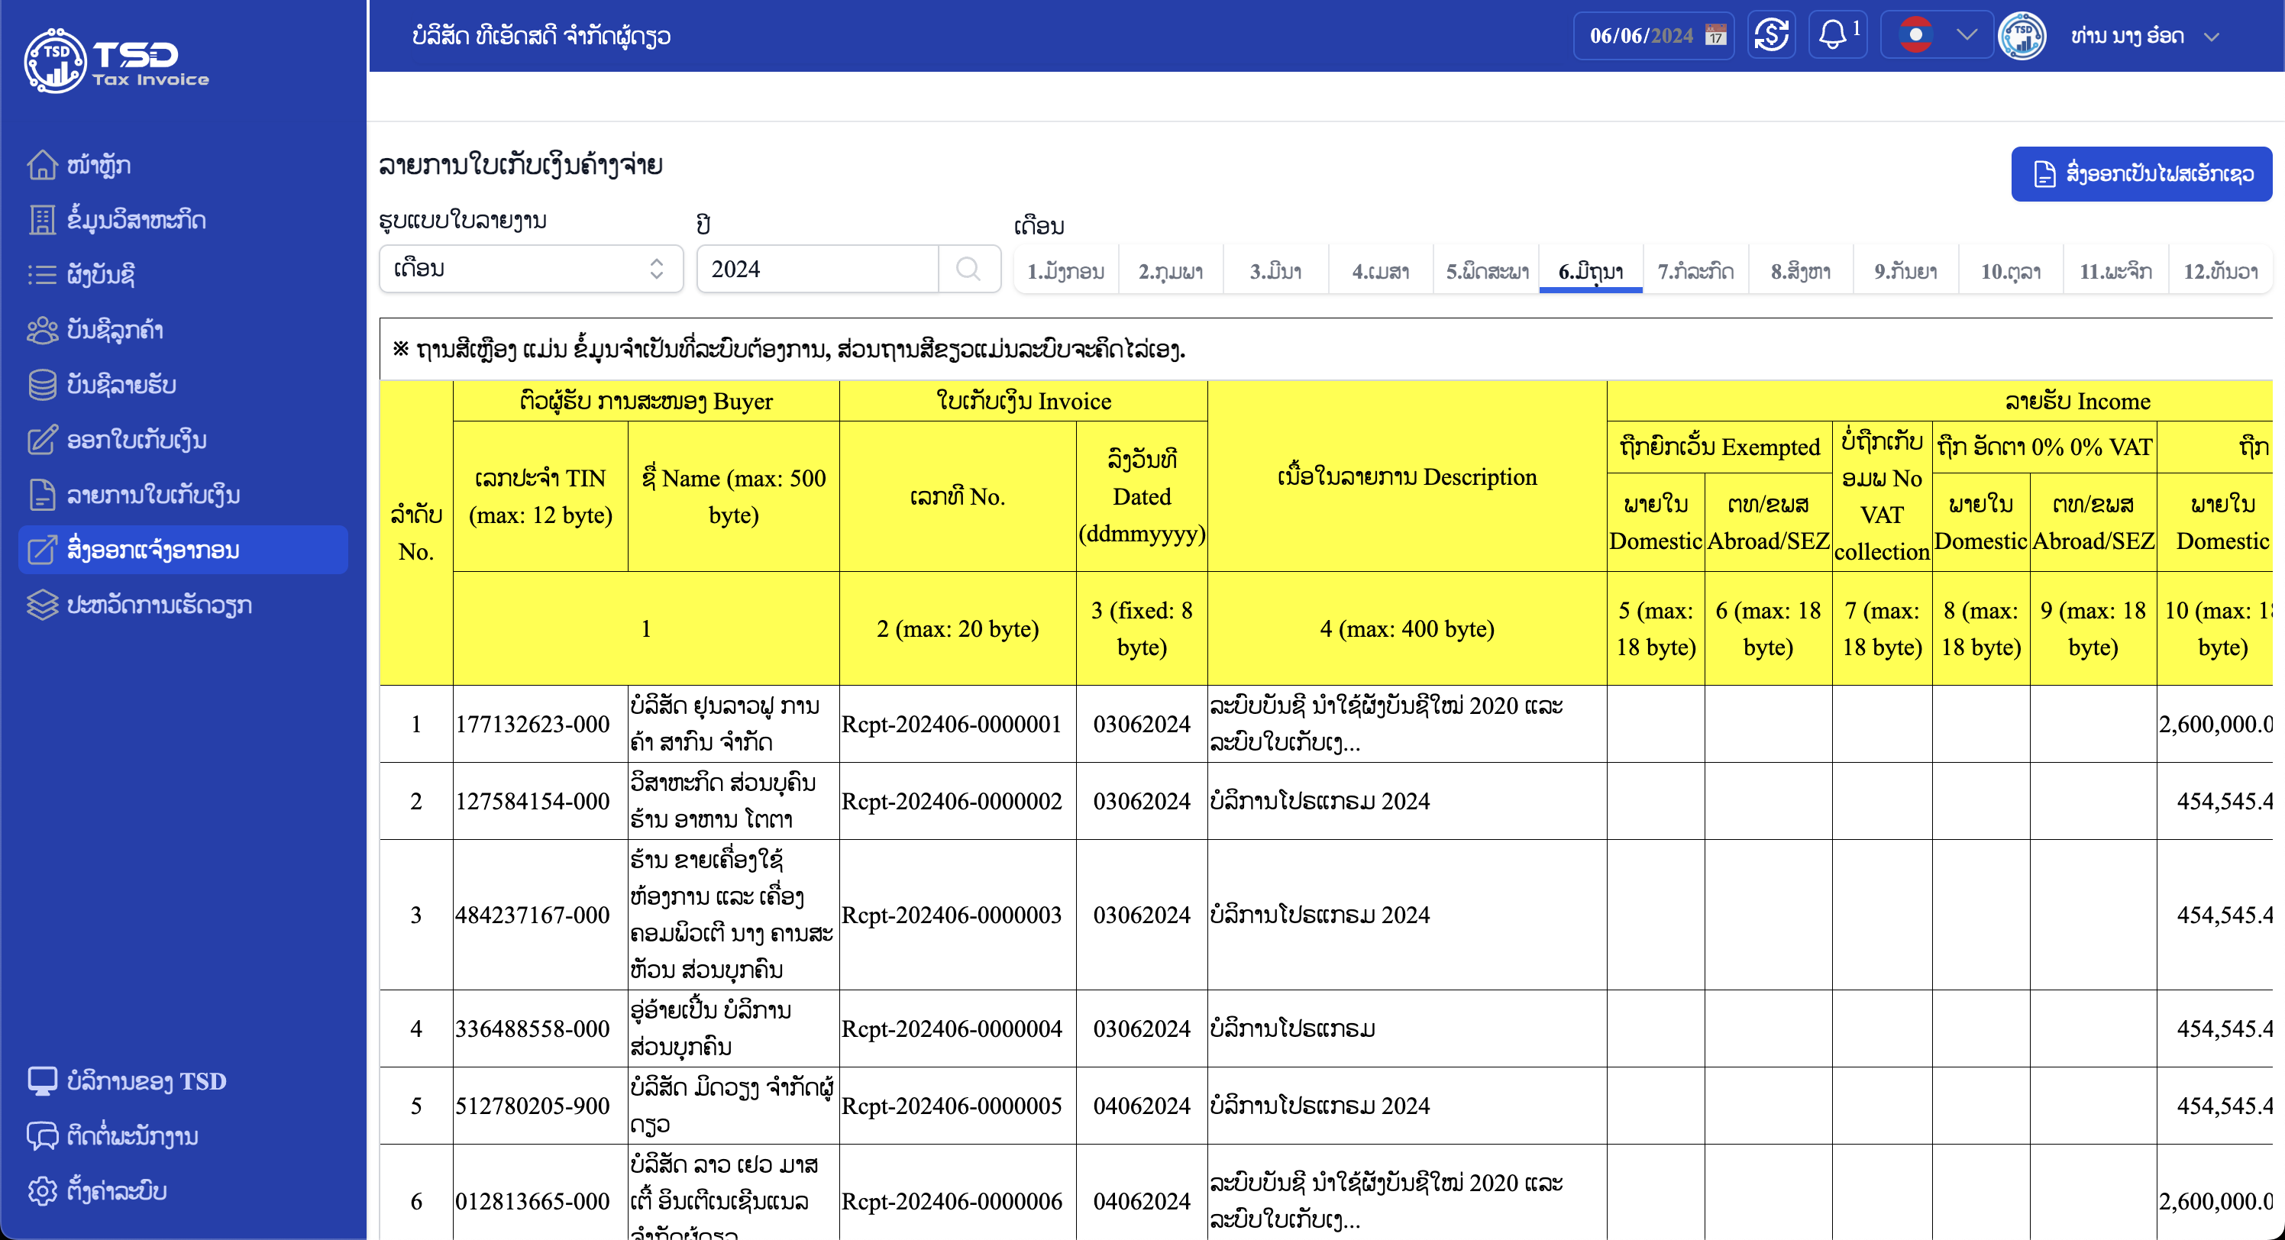The width and height of the screenshot is (2285, 1240).
Task: Select the 3.ມີນາ month tab
Action: (x=1275, y=270)
